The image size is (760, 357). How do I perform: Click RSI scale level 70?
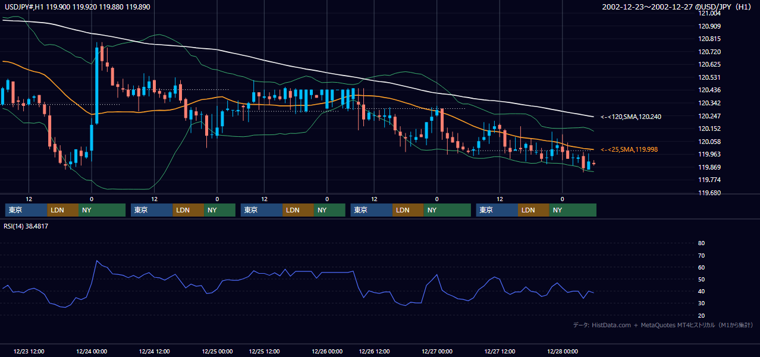pos(701,255)
